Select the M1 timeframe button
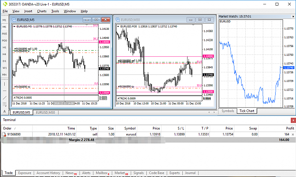 [x=4, y=20]
